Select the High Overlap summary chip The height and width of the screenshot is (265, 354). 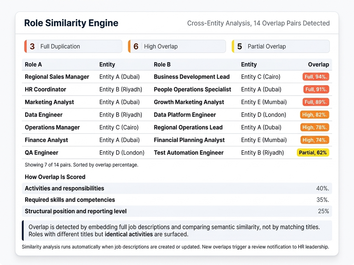(x=177, y=46)
